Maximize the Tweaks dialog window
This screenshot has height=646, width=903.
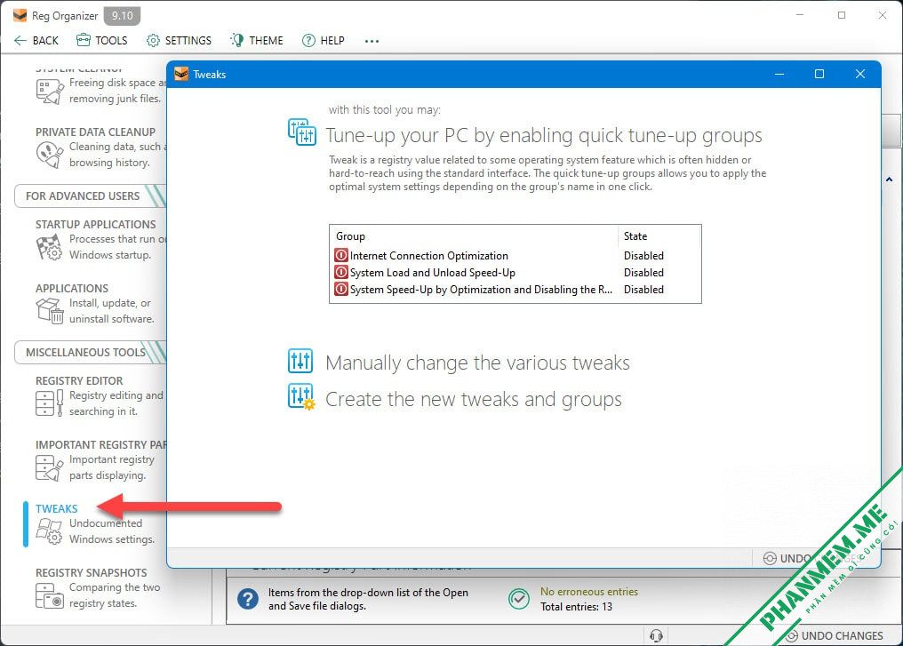(x=819, y=74)
